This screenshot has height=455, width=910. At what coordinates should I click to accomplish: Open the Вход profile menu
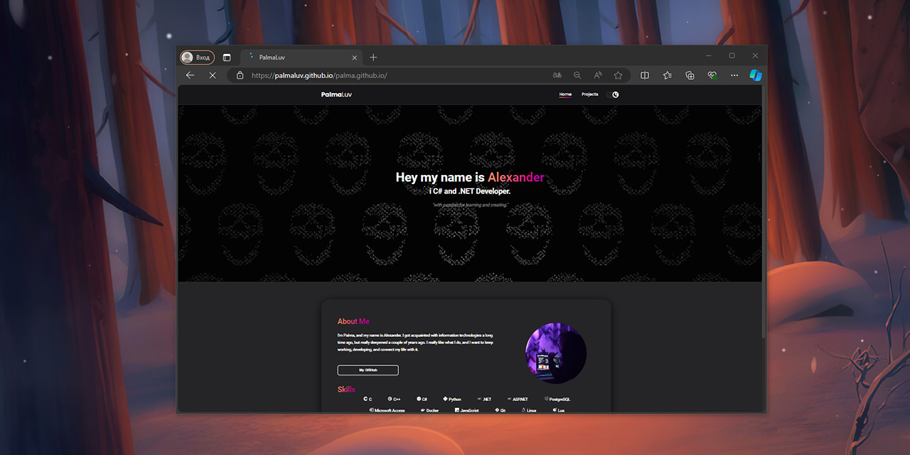(196, 57)
